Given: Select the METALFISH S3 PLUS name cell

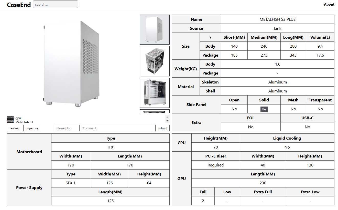Looking at the screenshot, I should (x=278, y=19).
